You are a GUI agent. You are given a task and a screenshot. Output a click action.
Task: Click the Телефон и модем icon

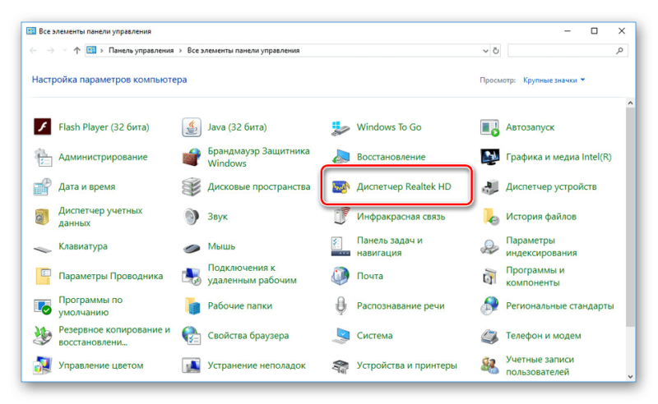pos(489,336)
